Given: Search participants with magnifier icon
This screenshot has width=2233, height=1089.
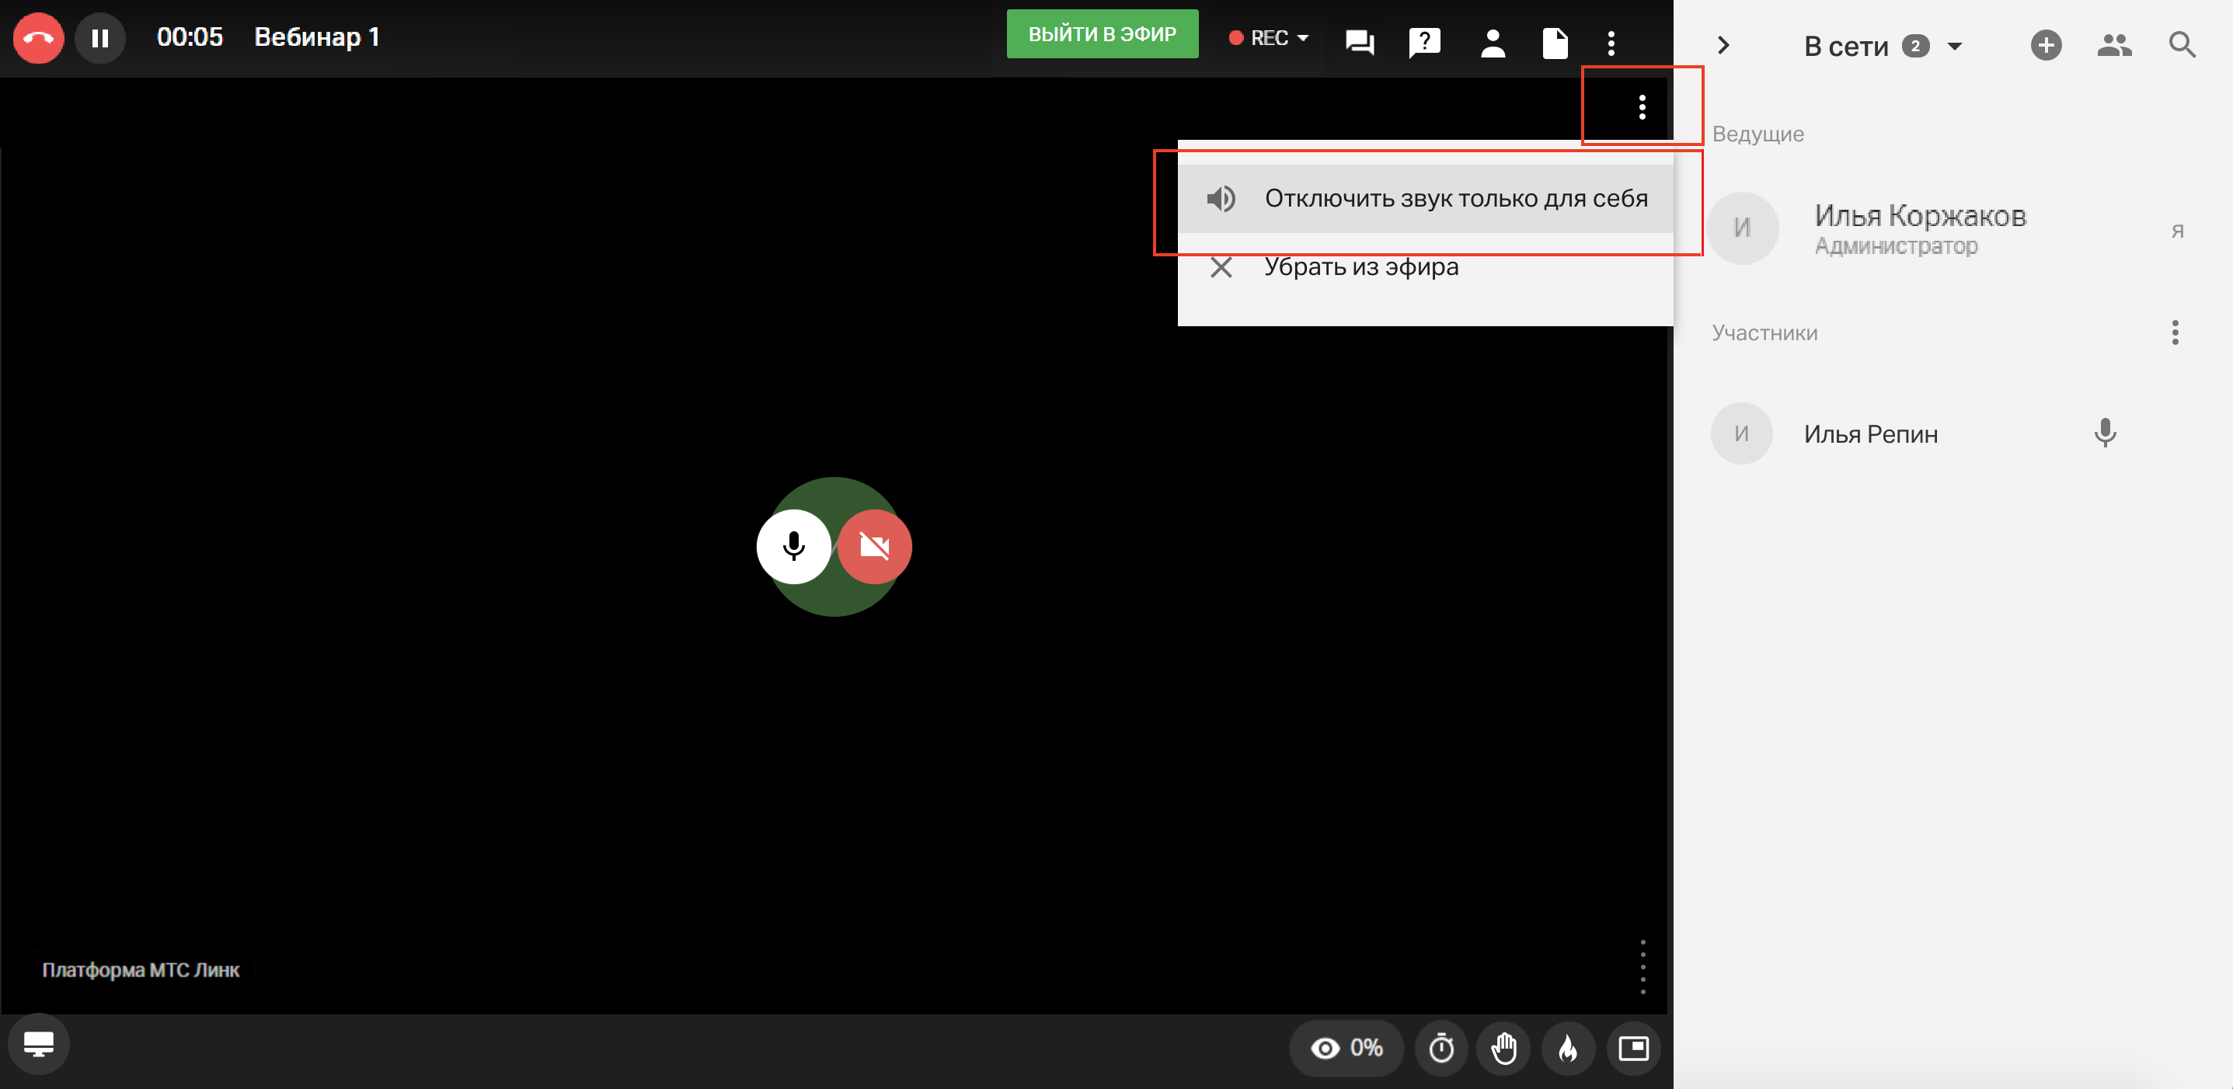Looking at the screenshot, I should pyautogui.click(x=2181, y=45).
